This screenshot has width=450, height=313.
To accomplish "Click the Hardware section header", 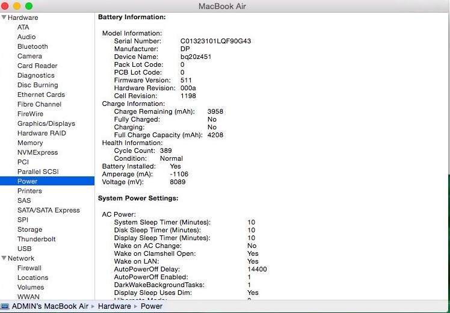I will point(23,17).
